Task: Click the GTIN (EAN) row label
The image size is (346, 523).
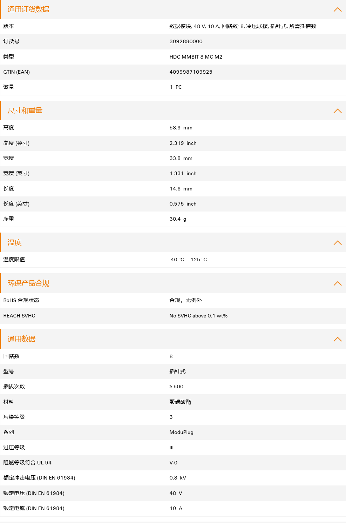Action: (16, 72)
